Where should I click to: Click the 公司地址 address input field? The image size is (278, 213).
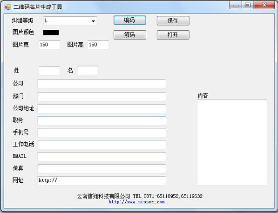tap(102, 109)
